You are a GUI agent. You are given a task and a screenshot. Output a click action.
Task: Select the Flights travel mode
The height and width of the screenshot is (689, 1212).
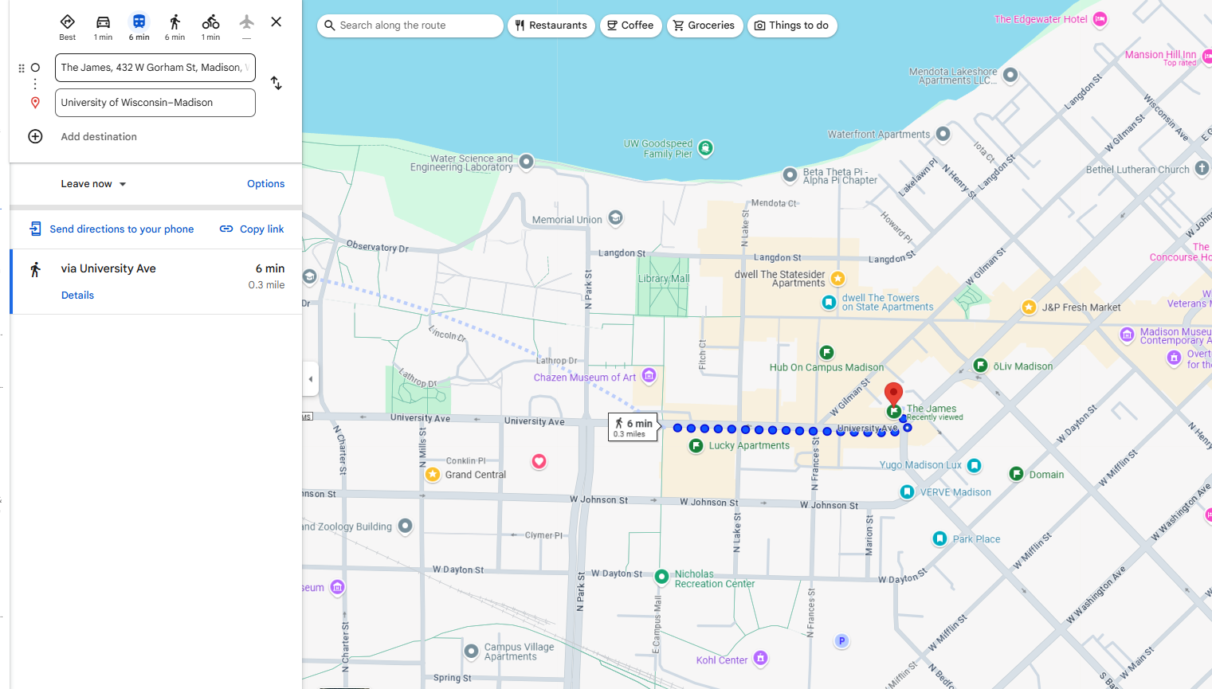pyautogui.click(x=246, y=25)
